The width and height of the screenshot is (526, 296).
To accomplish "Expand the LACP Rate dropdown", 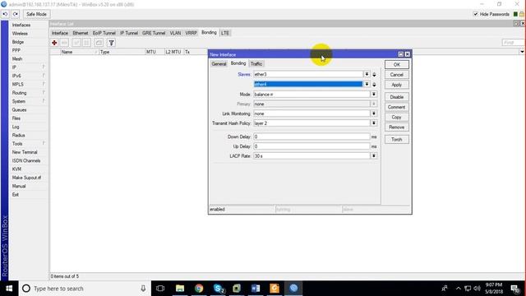I will (x=374, y=155).
